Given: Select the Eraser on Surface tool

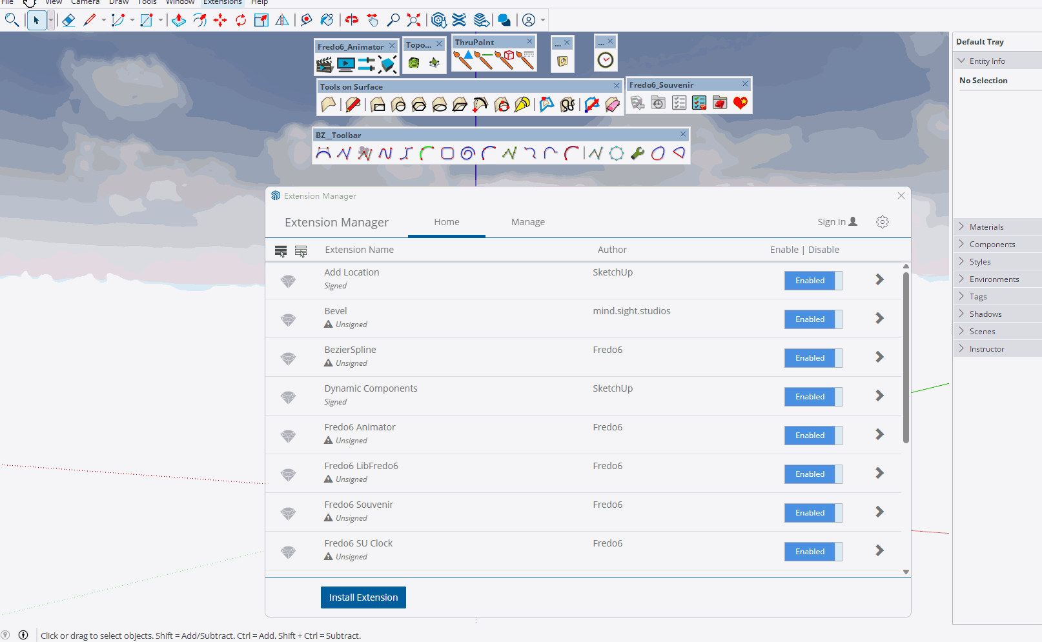Looking at the screenshot, I should pos(612,105).
